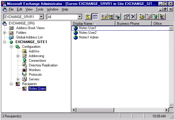The image size is (175, 120).
Task: Jump to Recipients via toolbar people icon
Action: click(162, 17)
